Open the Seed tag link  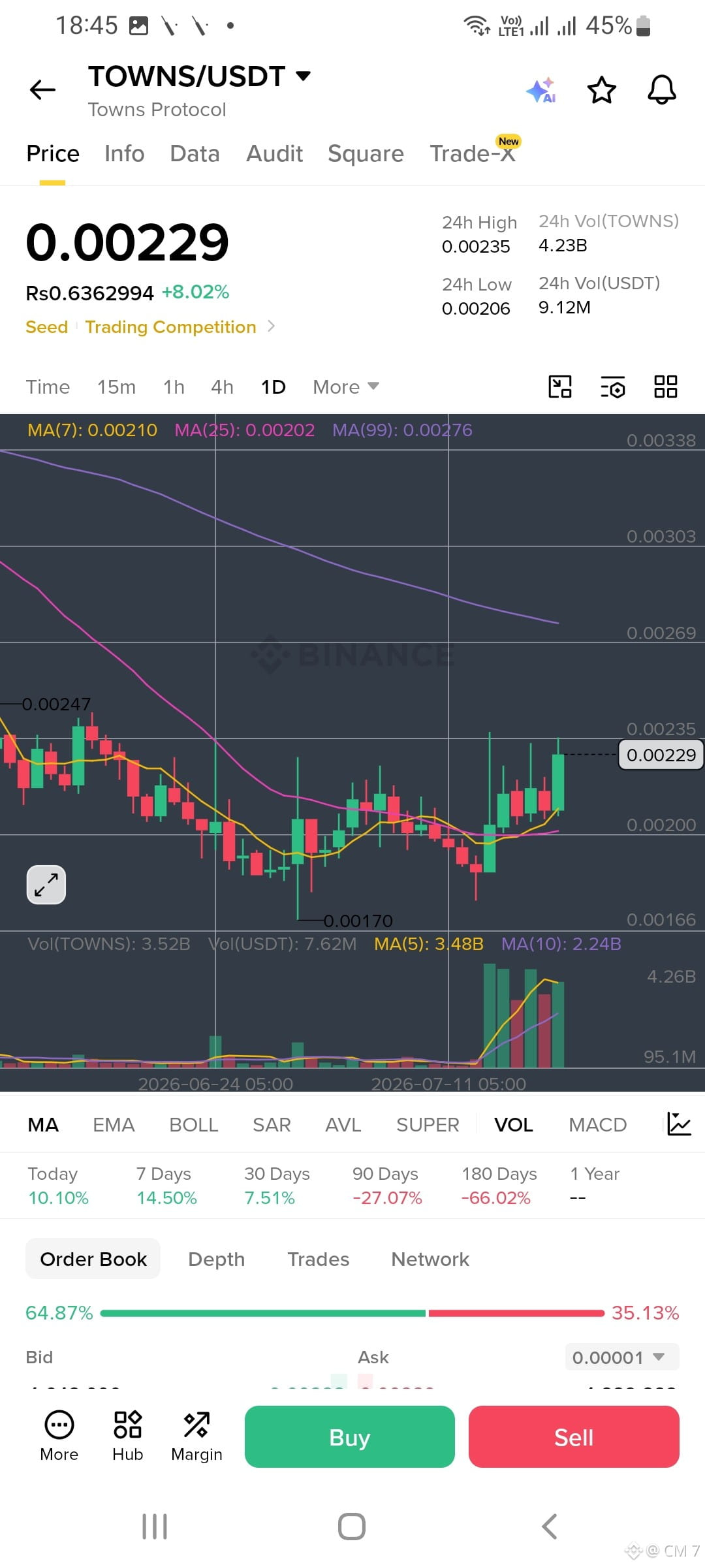pos(46,326)
